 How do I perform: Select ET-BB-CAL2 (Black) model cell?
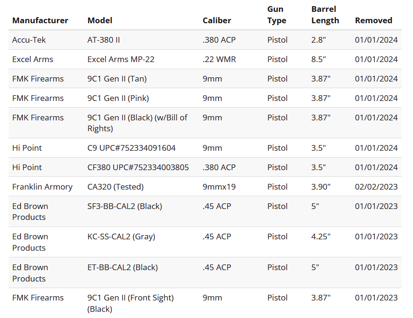[123, 267]
